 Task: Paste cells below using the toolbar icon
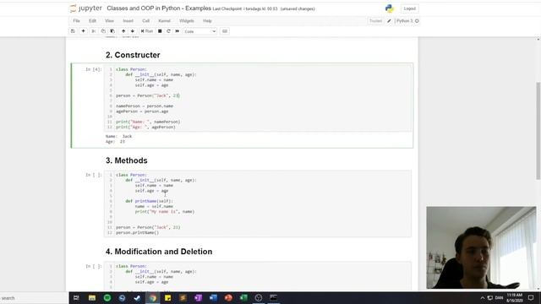(x=112, y=31)
